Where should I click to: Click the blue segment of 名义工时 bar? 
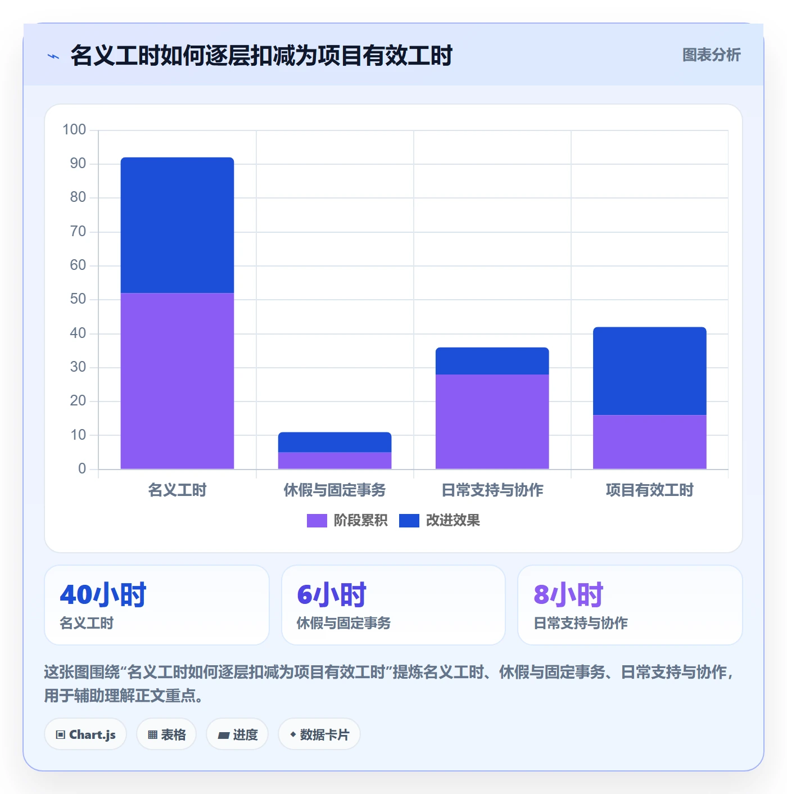tap(177, 225)
